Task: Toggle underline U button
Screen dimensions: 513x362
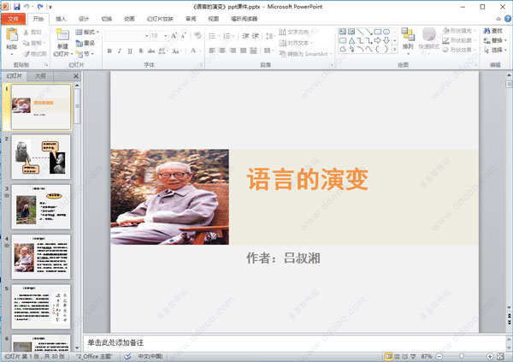Action: pos(130,50)
